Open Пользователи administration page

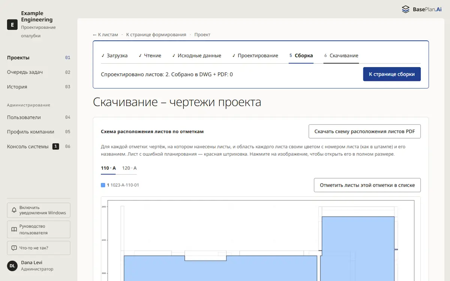pyautogui.click(x=39, y=117)
